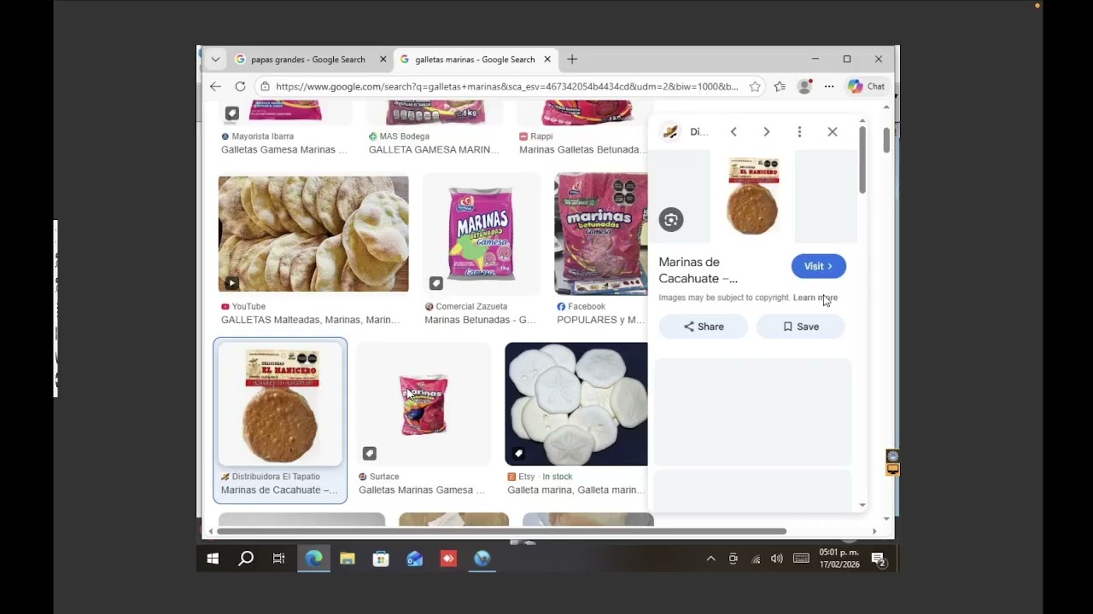The image size is (1093, 614).
Task: Go back to the previous page in Edge
Action: [x=215, y=86]
